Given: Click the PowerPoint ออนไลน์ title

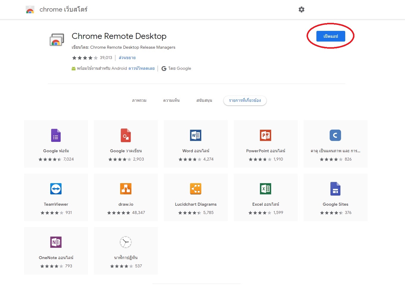Looking at the screenshot, I should pos(266,151).
